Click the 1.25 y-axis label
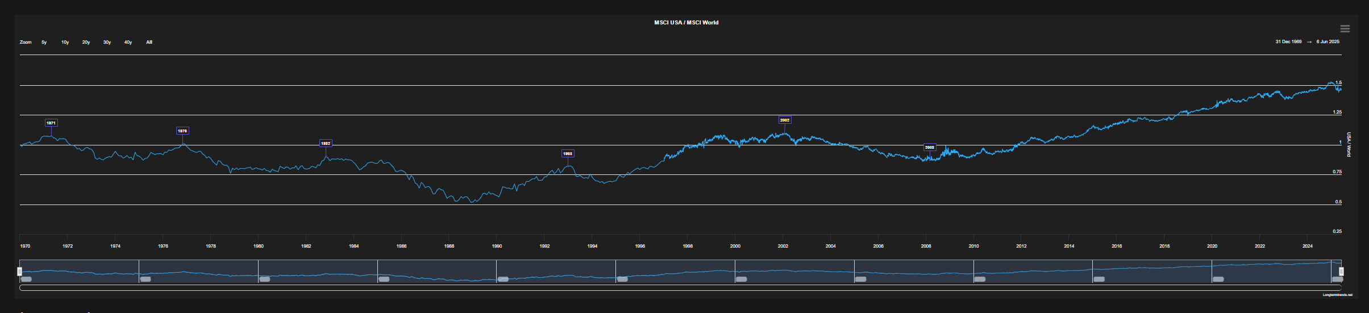 click(1337, 112)
